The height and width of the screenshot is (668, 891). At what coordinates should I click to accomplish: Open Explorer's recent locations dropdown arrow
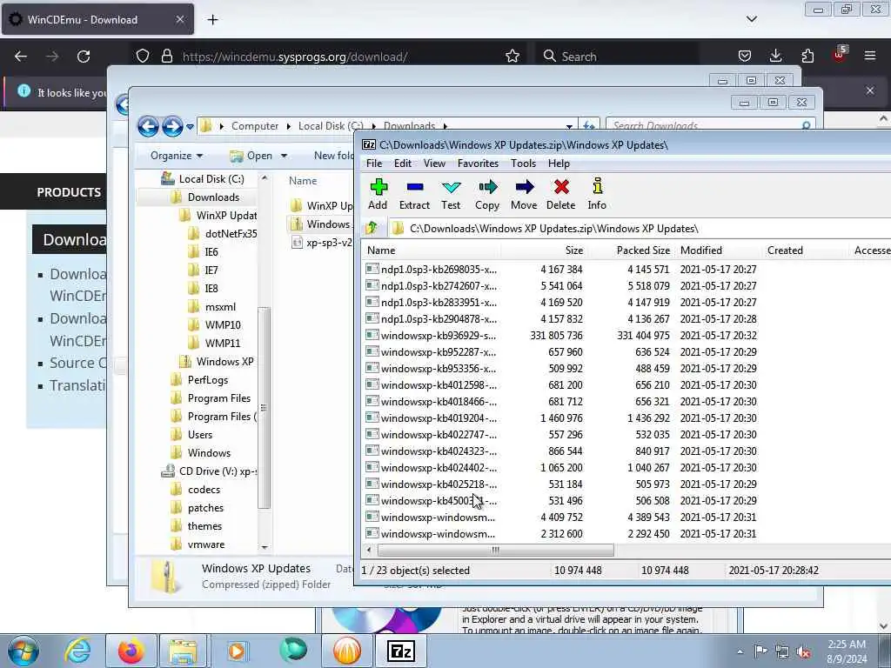coord(190,127)
